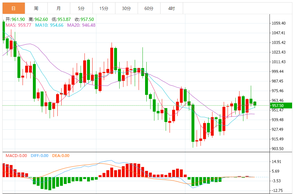The height and width of the screenshot is (194, 294).
Task: Click the 903.50 price axis label
Action: tap(278, 149)
